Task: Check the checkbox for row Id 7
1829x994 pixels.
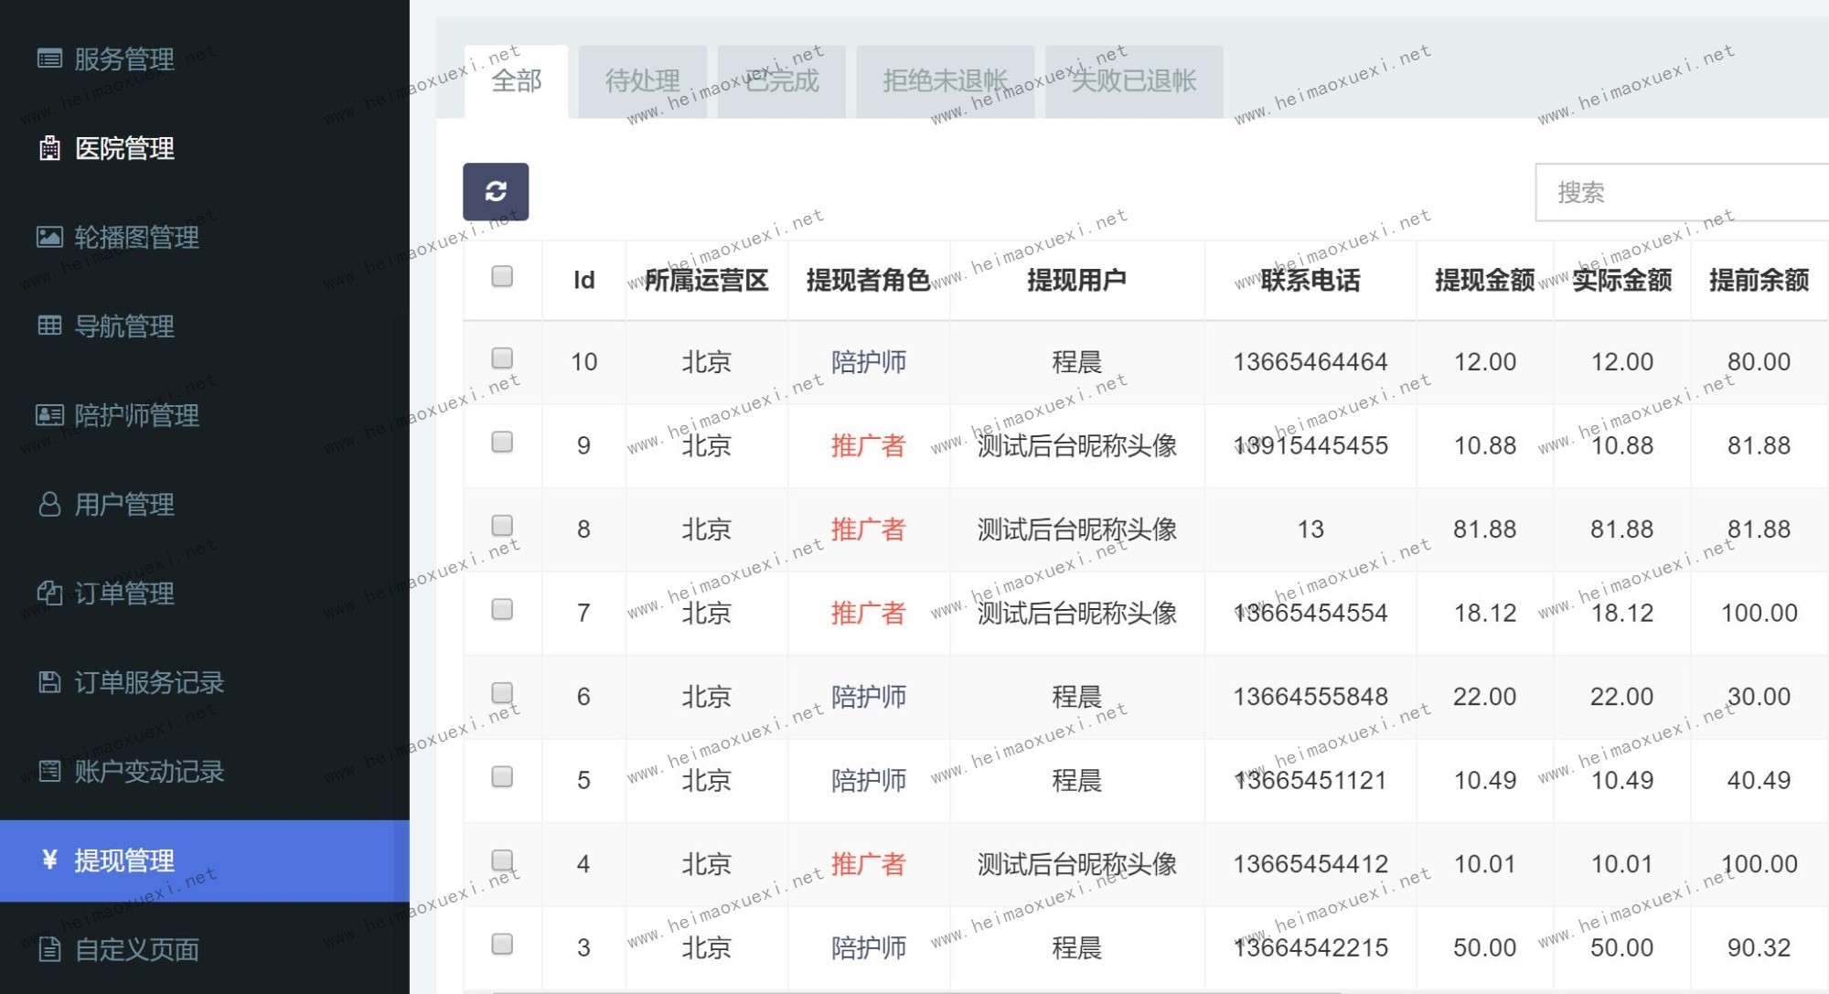Action: tap(502, 609)
